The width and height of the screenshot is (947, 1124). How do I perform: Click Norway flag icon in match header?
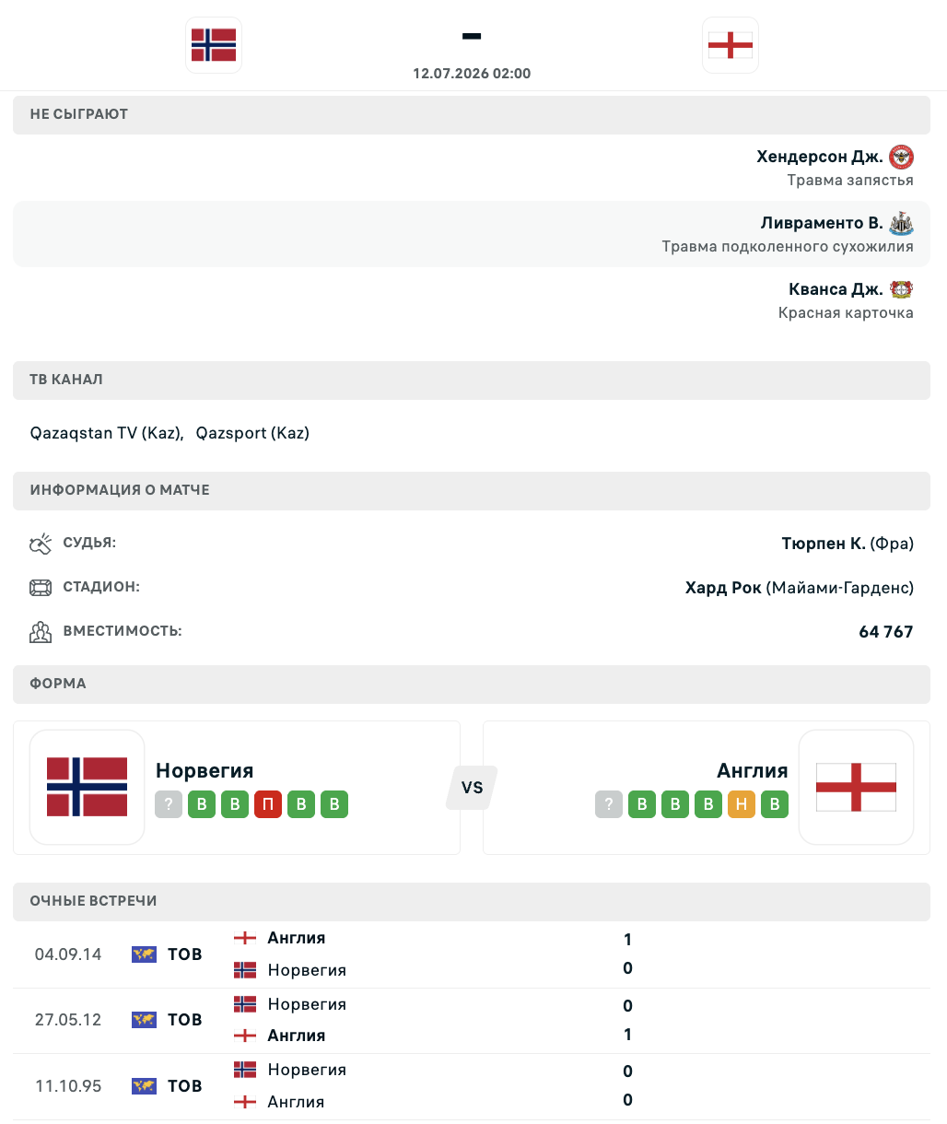(x=214, y=45)
